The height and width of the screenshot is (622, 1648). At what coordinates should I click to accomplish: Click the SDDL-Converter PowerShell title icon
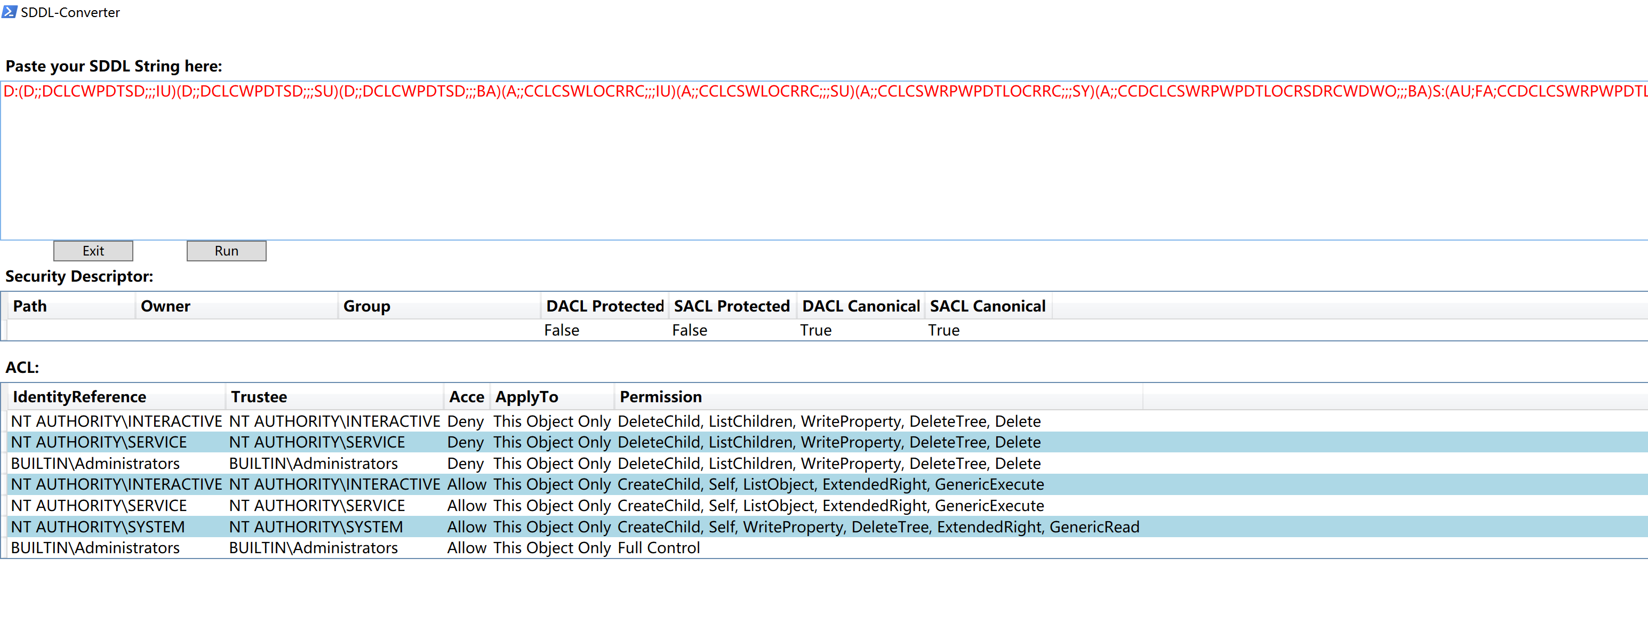(9, 12)
